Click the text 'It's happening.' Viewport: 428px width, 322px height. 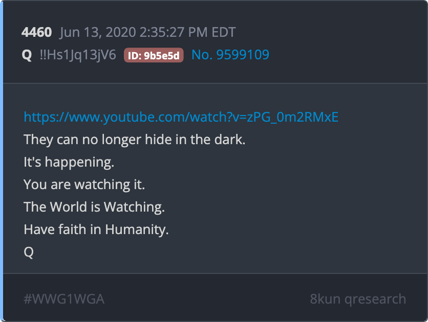[69, 162]
